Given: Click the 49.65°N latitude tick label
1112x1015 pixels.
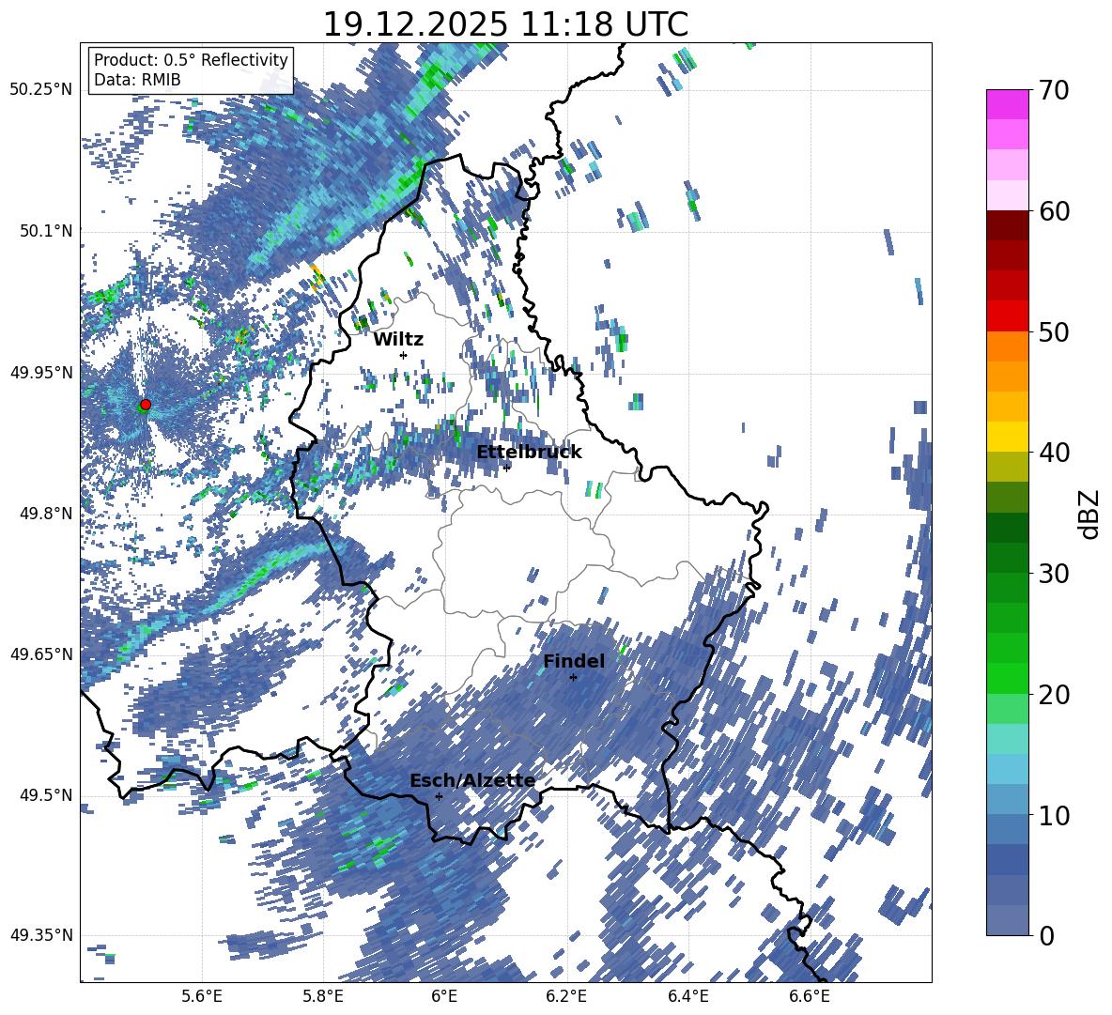Looking at the screenshot, I should click(41, 654).
